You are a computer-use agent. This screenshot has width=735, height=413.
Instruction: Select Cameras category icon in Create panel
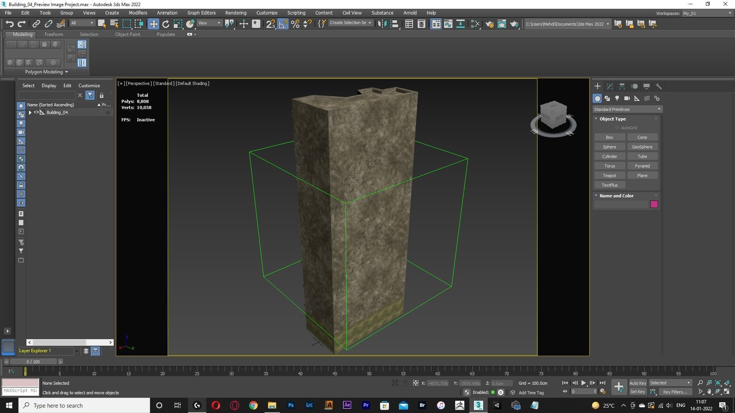point(627,98)
